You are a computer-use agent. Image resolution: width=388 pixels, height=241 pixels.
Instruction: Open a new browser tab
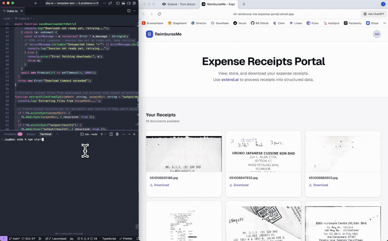tap(244, 4)
